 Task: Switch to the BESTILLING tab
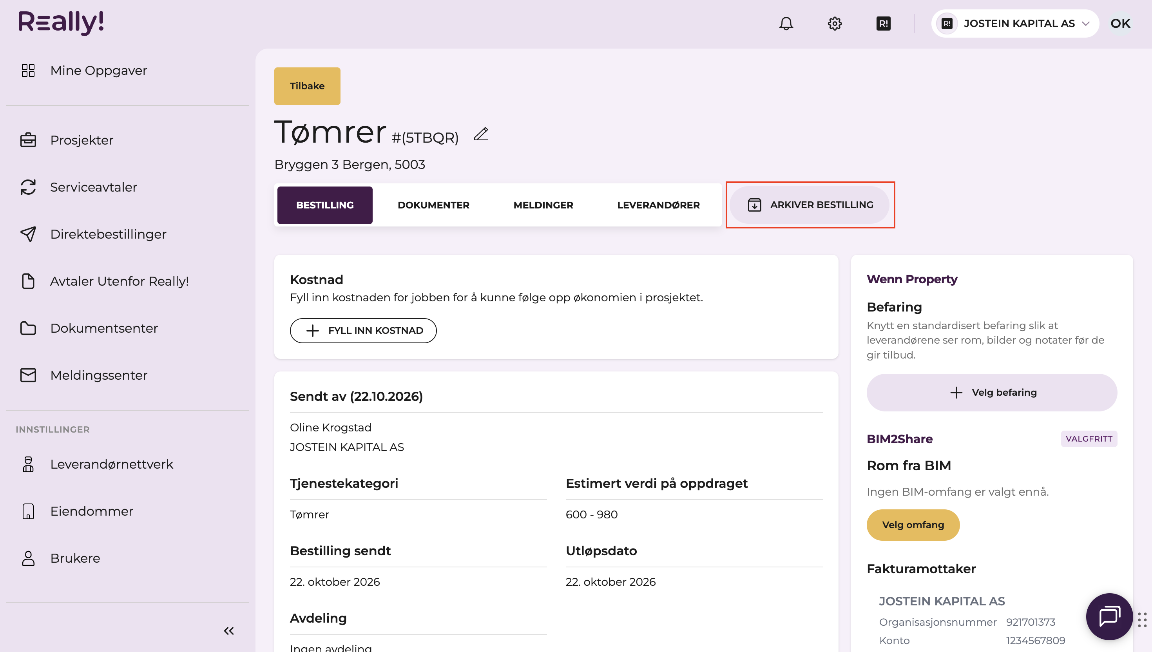pos(324,205)
